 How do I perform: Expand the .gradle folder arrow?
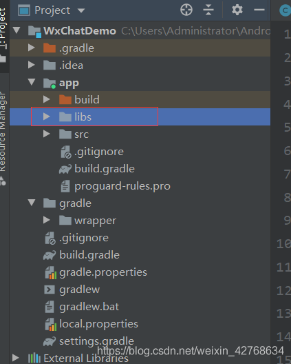(31, 48)
